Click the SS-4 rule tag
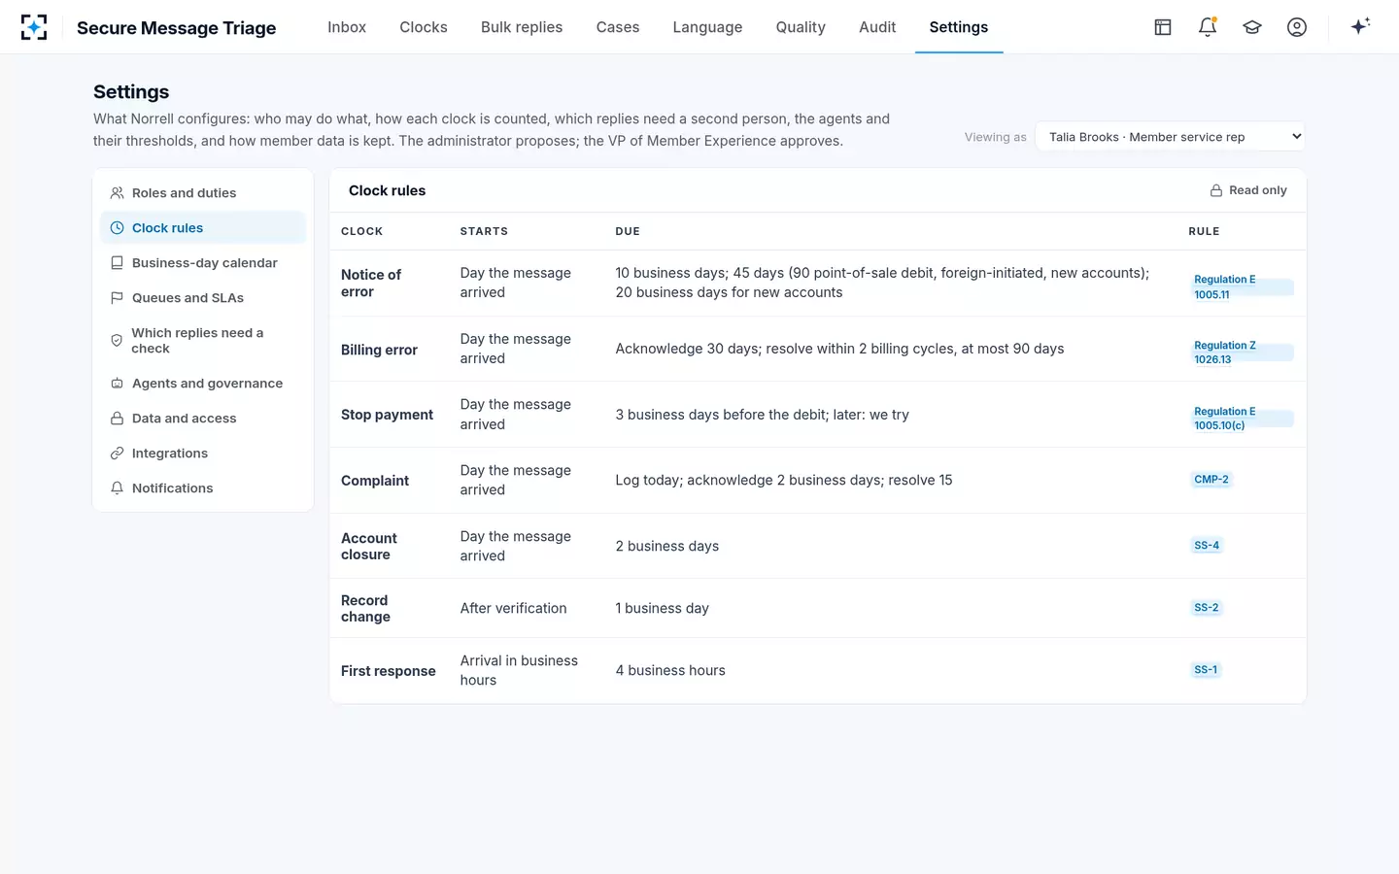 point(1207,546)
